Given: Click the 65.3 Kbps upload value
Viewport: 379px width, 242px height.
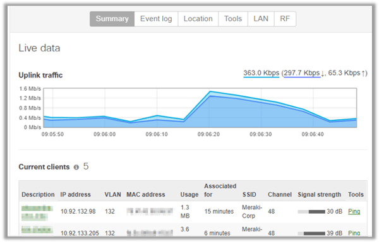Looking at the screenshot, I should pos(344,73).
